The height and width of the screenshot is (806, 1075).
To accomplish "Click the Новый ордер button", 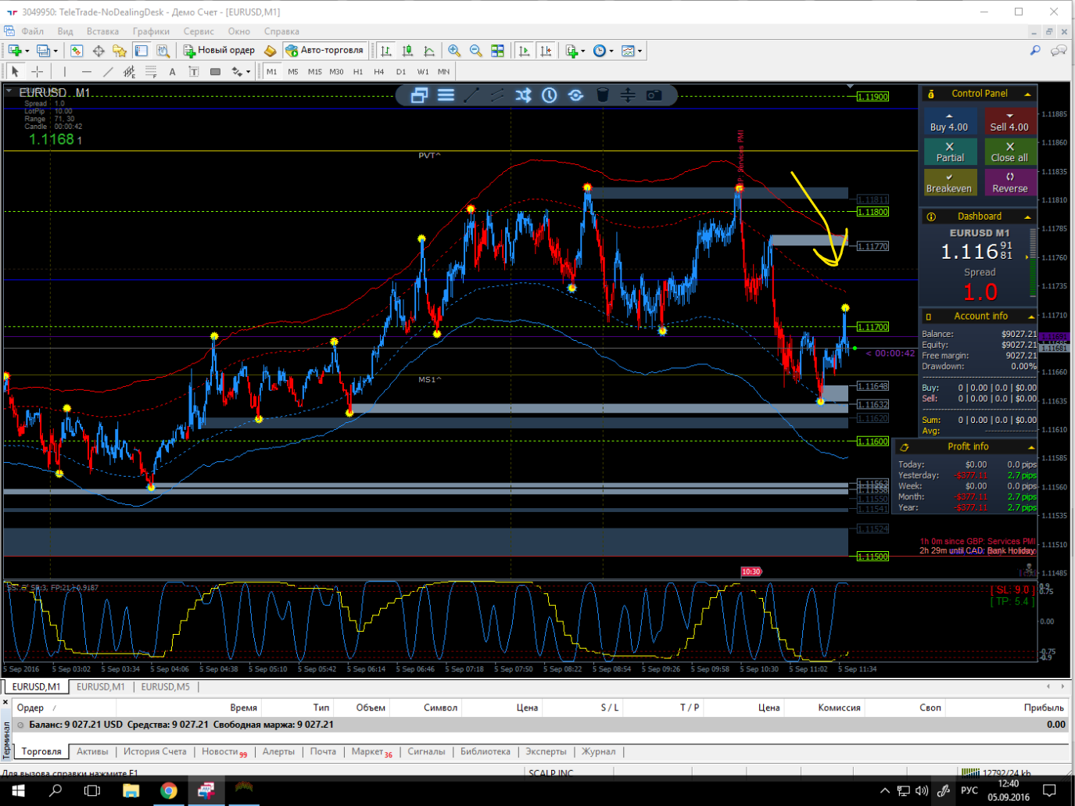I will click(219, 51).
